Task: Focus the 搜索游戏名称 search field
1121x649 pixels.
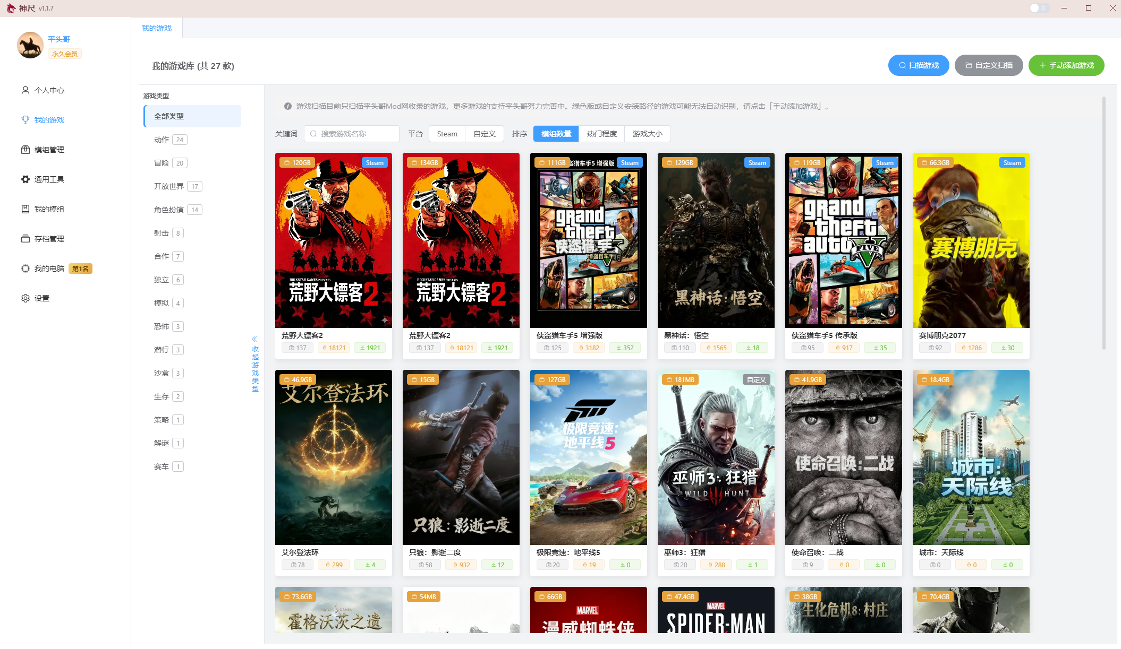Action: pos(352,134)
